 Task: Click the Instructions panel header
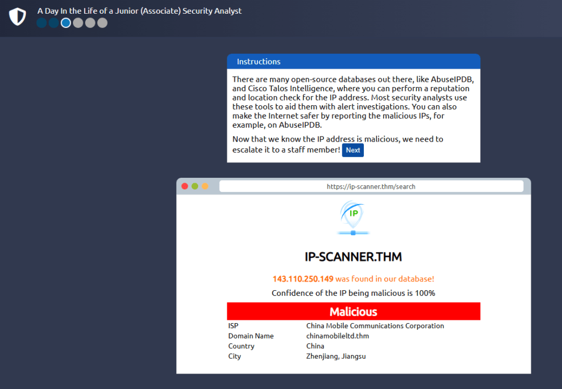(x=353, y=61)
